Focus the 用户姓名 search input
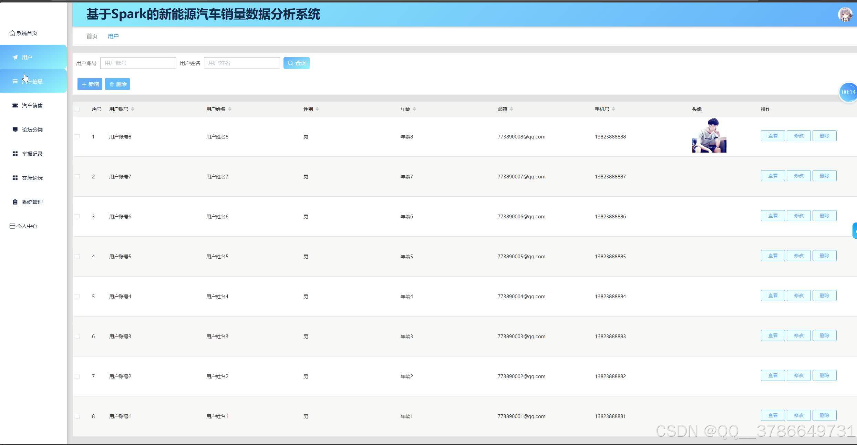The width and height of the screenshot is (857, 445). [x=242, y=63]
